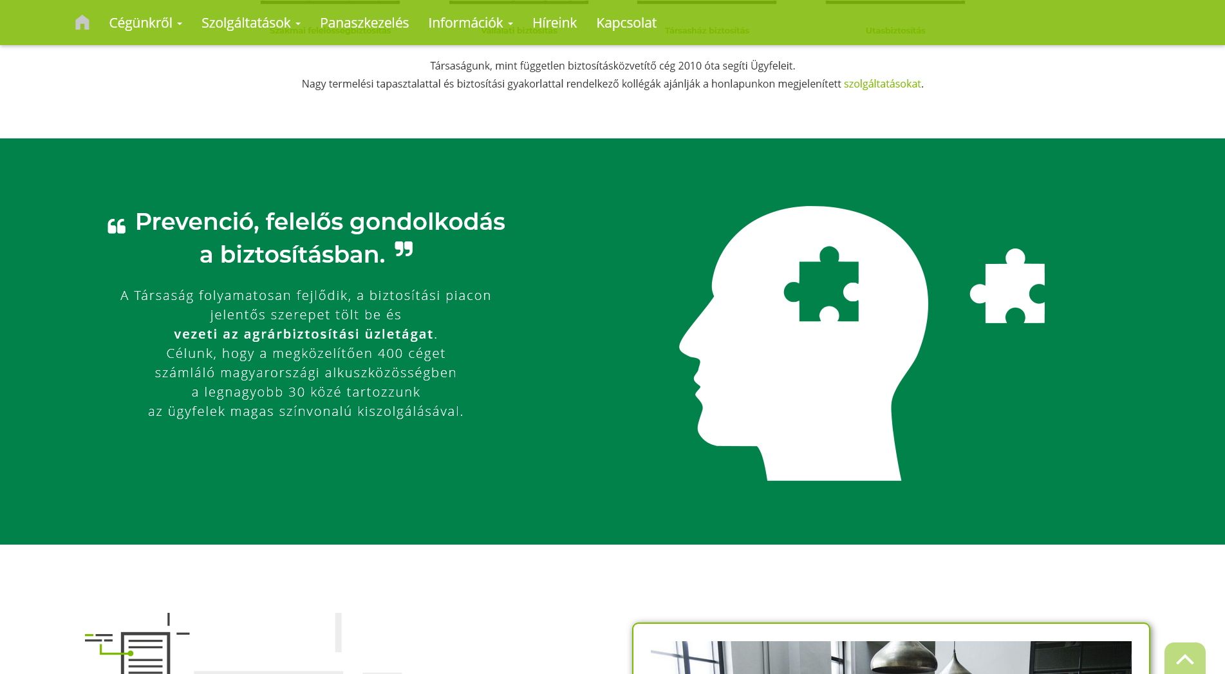Viewport: 1225px width, 674px height.
Task: Click the Társasház biztosítás label behind navbar
Action: [707, 30]
